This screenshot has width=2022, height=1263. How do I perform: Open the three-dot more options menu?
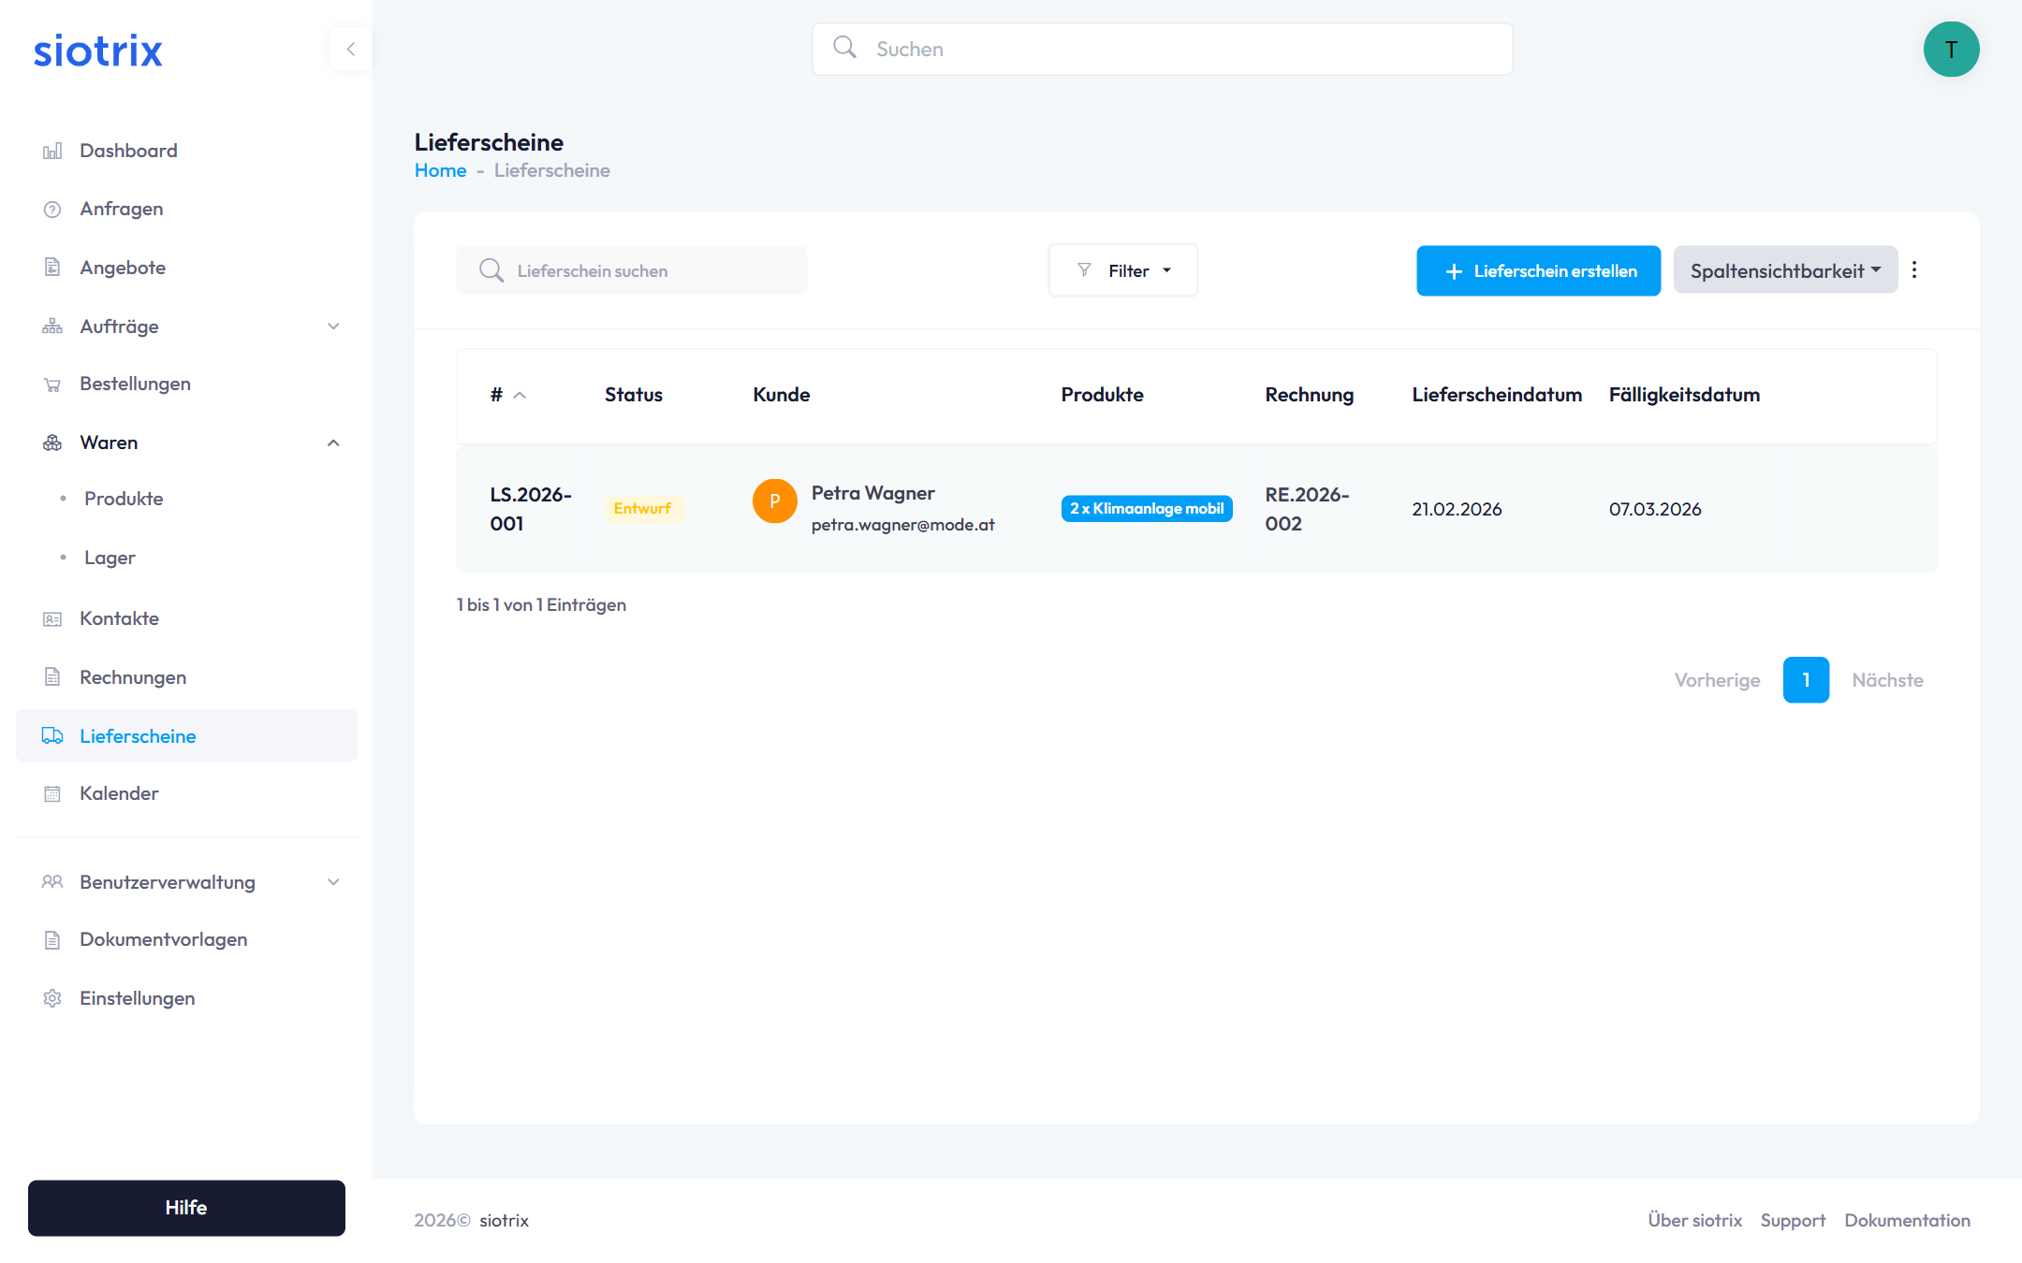1914,270
